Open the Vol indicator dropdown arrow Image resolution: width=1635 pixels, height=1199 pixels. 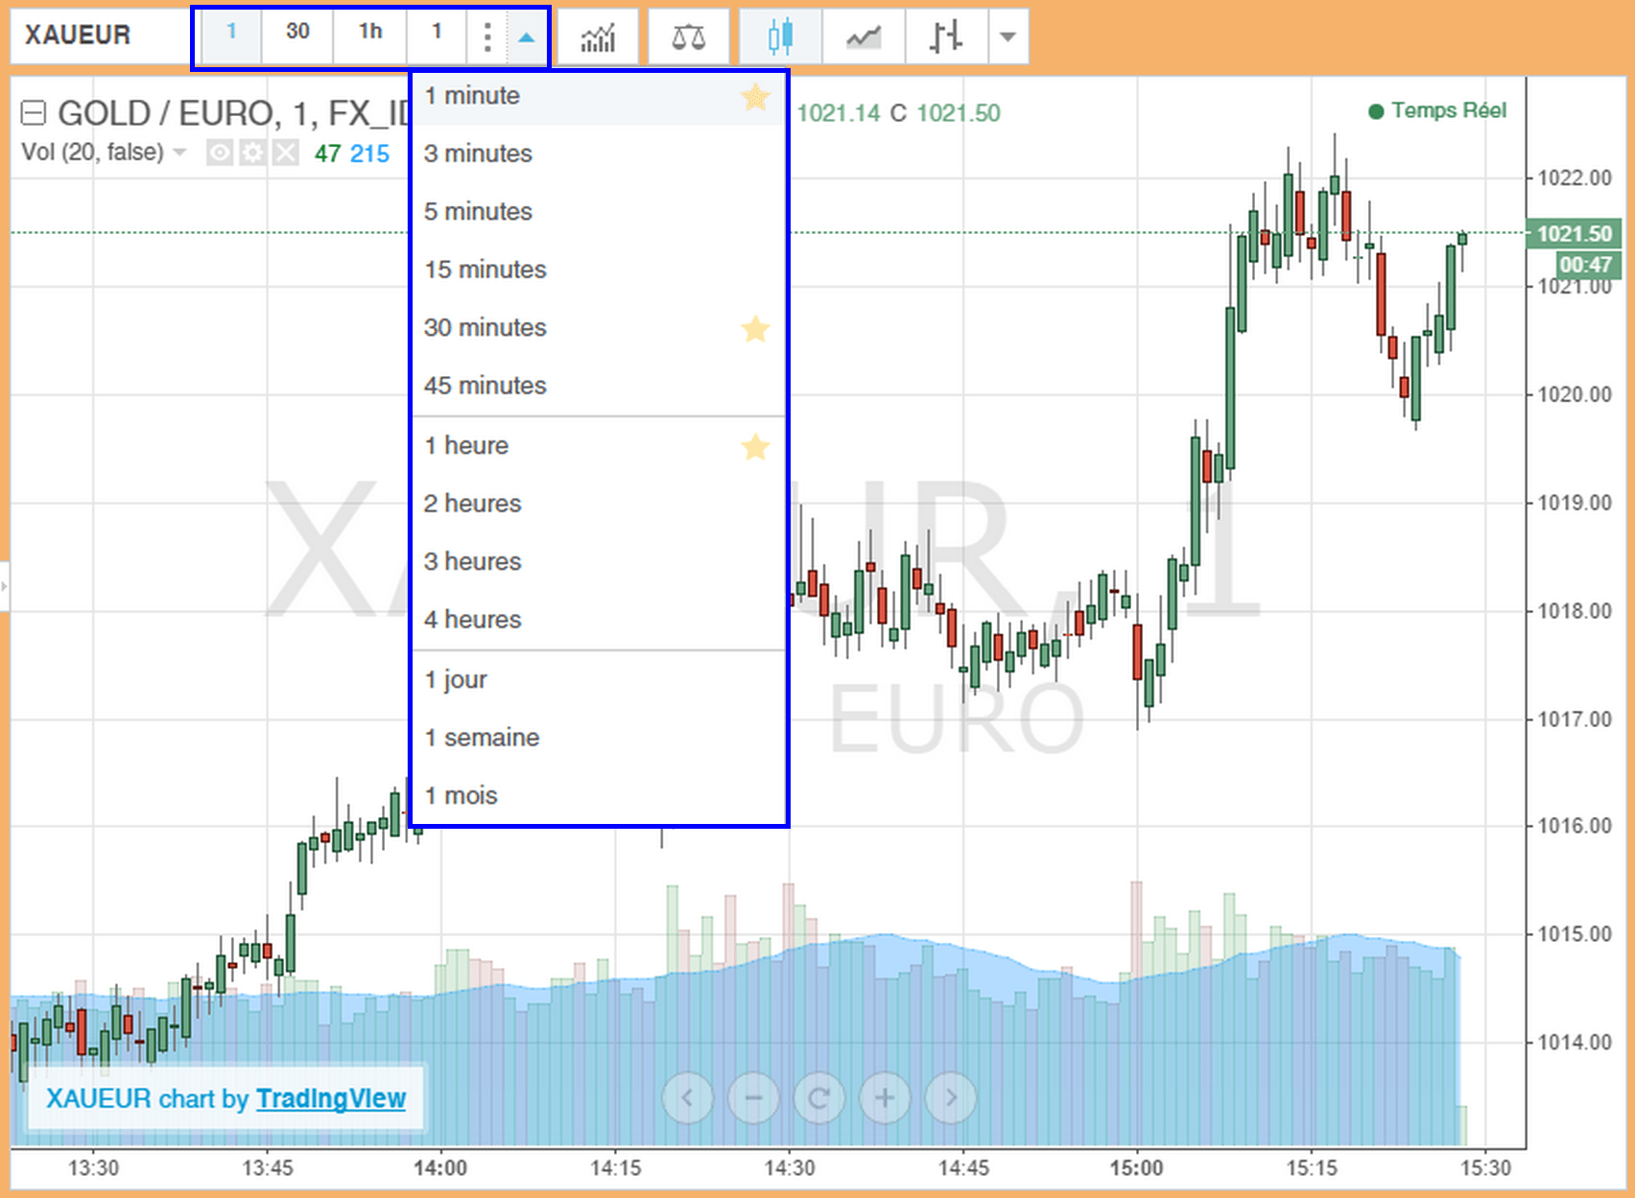[179, 153]
